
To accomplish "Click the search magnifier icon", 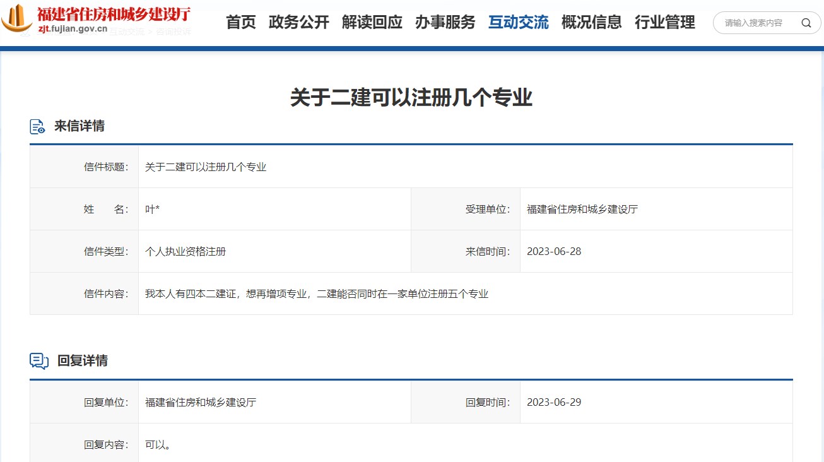I will (806, 23).
